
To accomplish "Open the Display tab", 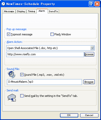I will [x=21, y=11].
